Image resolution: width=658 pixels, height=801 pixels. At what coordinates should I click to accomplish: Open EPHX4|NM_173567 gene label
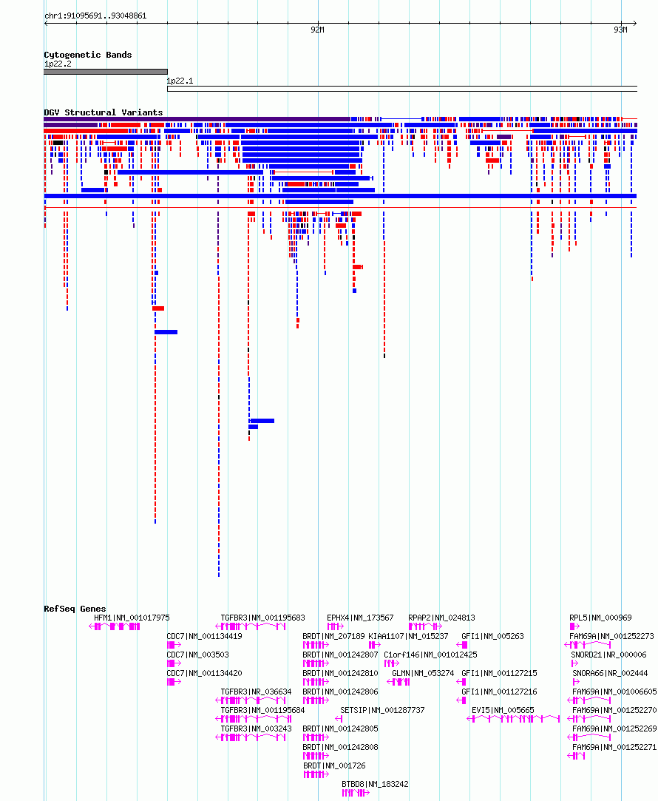[360, 618]
